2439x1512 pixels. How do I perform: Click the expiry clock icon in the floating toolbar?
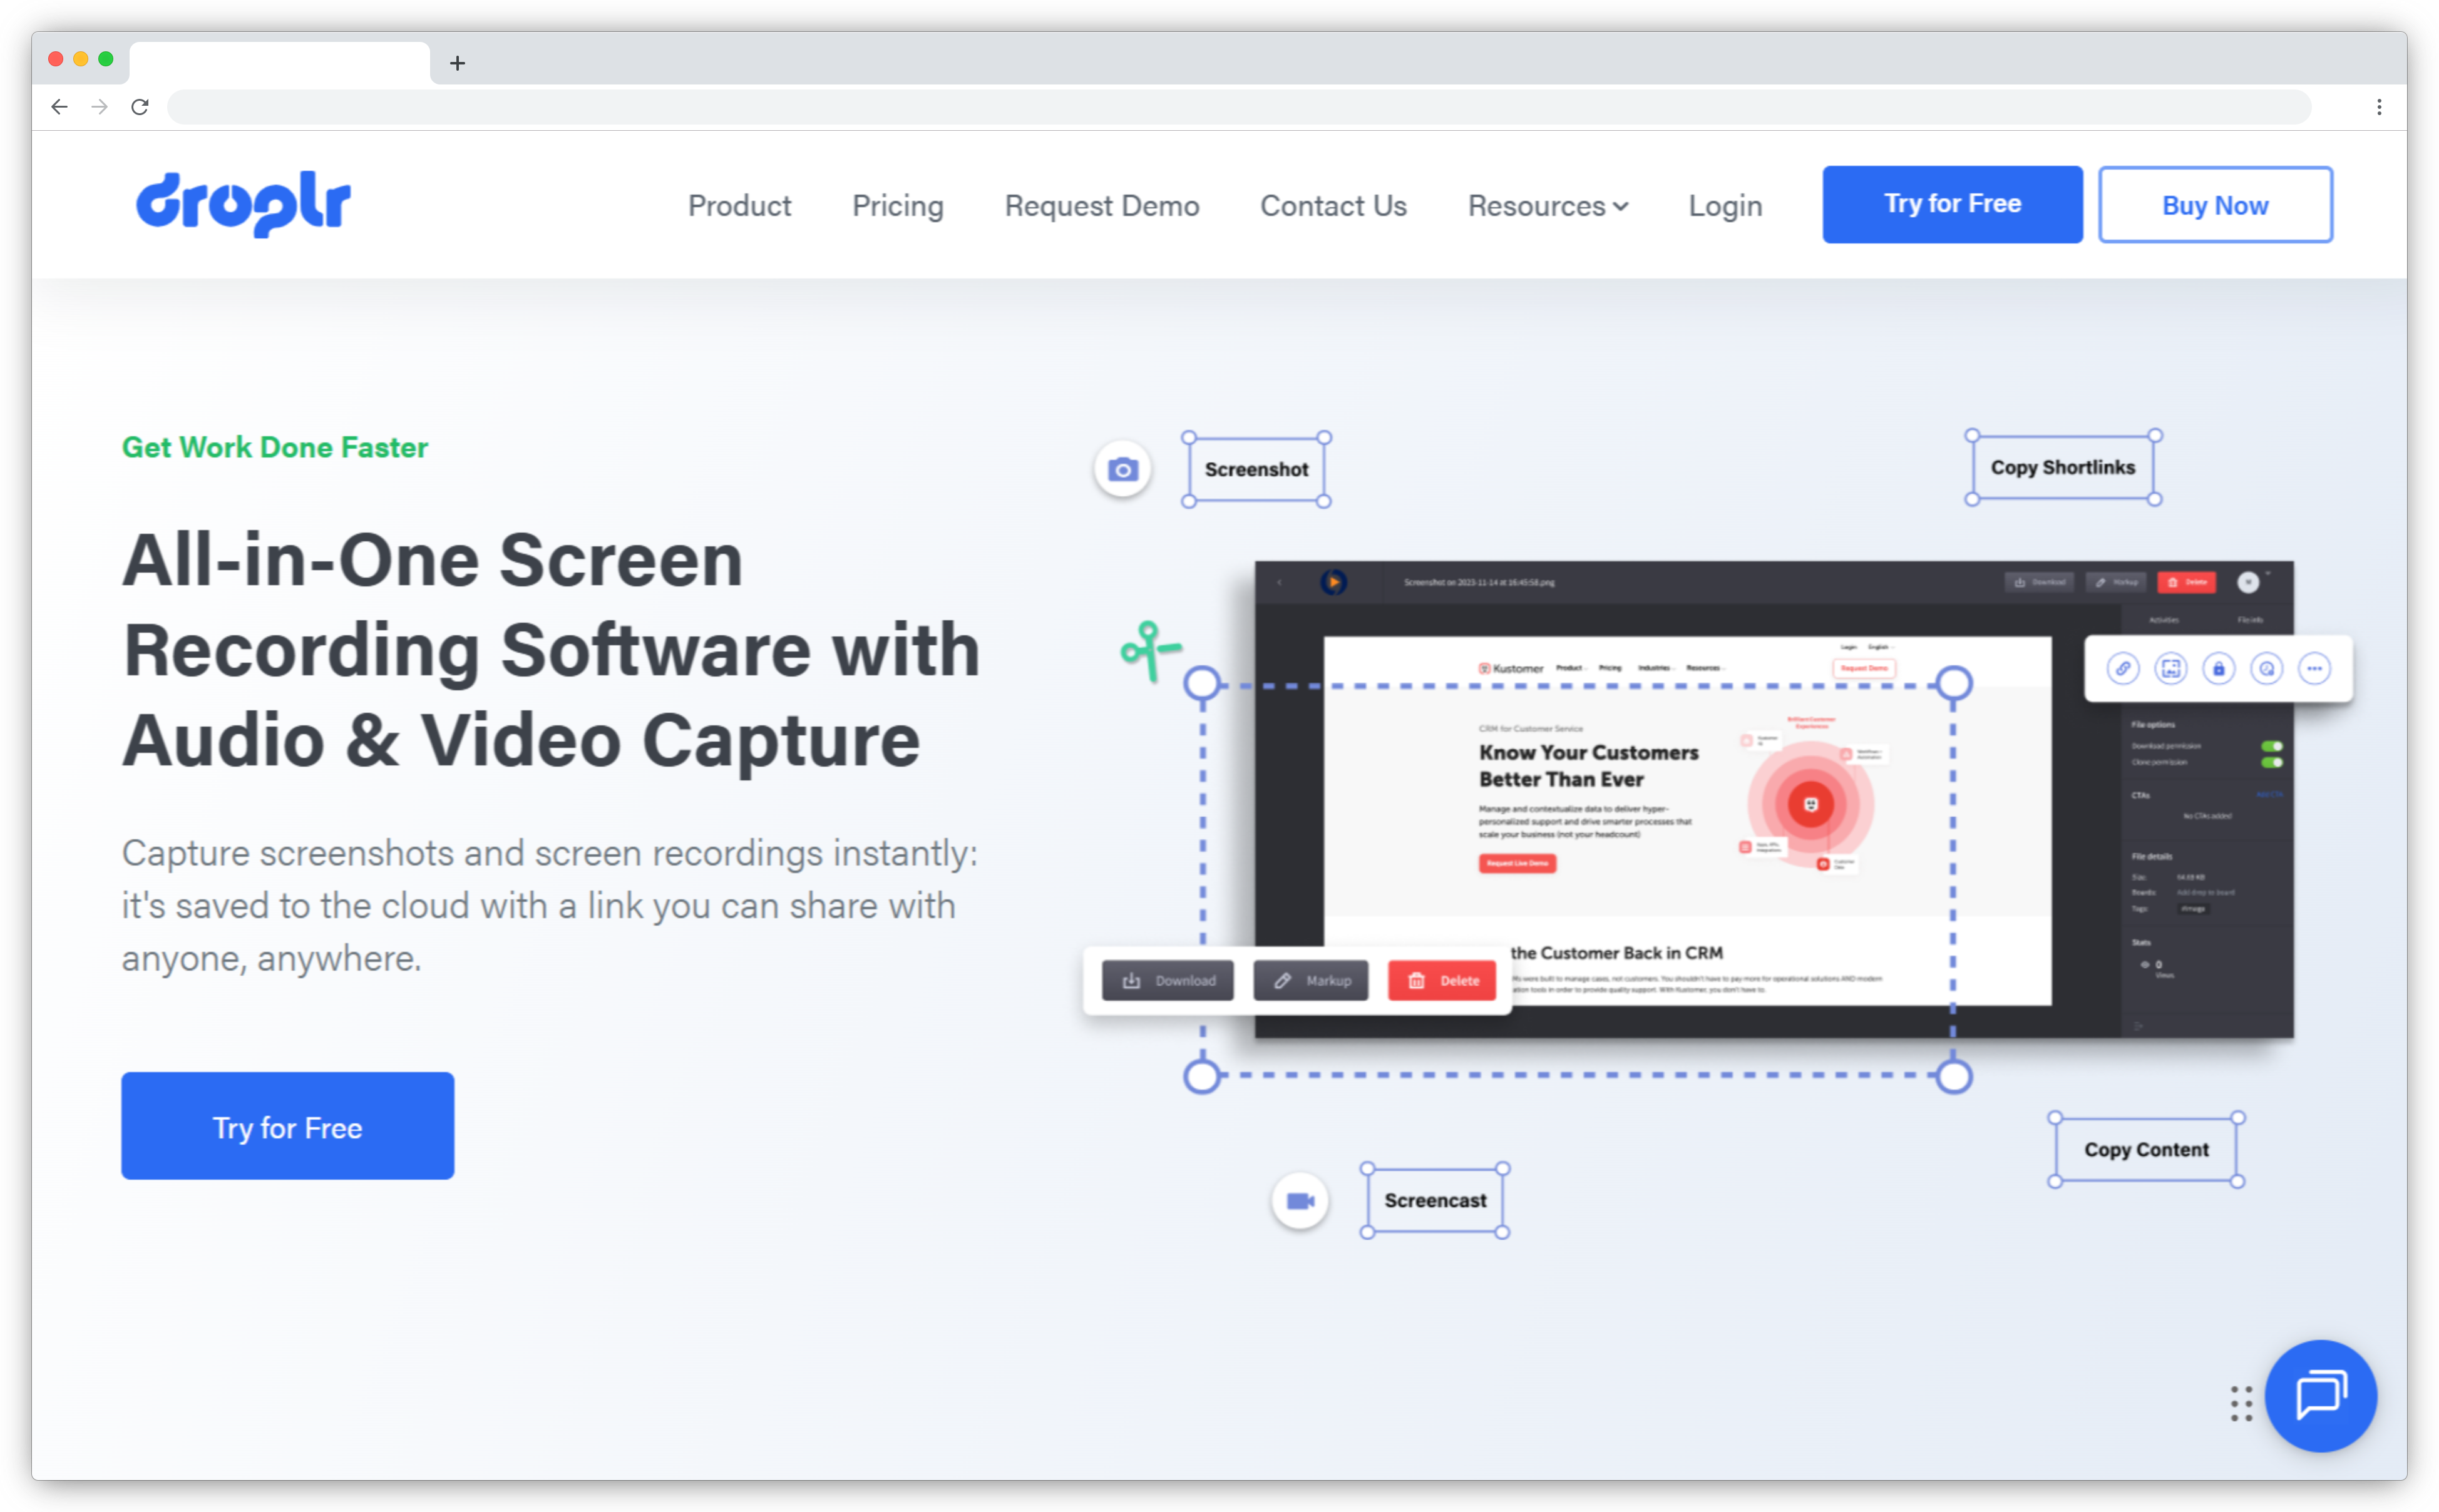(x=2267, y=668)
